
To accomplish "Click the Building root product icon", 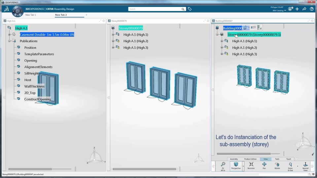I will tap(217, 28).
